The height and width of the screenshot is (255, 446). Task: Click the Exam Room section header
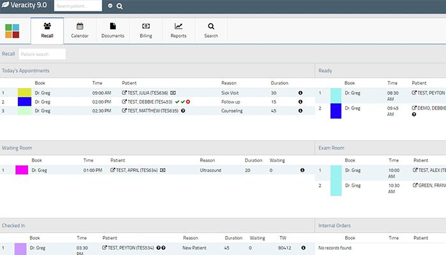(x=331, y=148)
